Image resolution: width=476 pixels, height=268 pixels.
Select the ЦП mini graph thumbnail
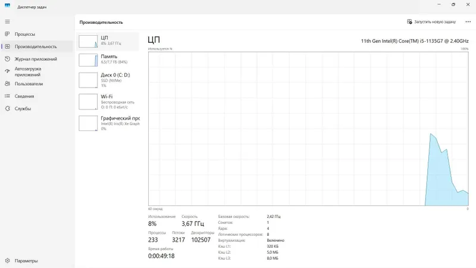88,41
